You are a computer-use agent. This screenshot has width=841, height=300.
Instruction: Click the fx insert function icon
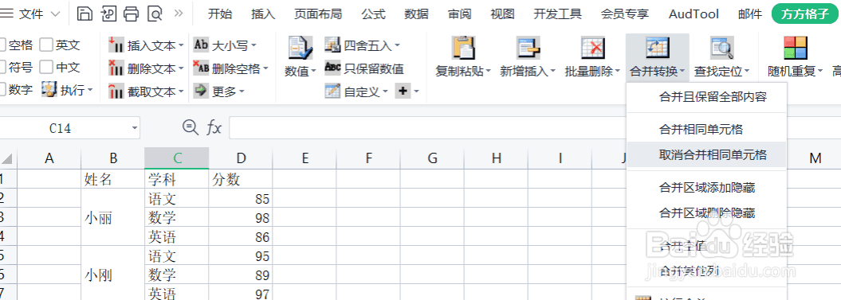click(x=214, y=127)
